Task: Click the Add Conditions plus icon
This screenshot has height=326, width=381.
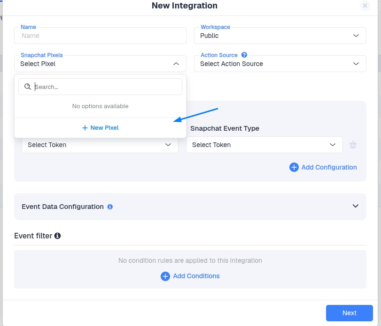Action: pyautogui.click(x=165, y=276)
